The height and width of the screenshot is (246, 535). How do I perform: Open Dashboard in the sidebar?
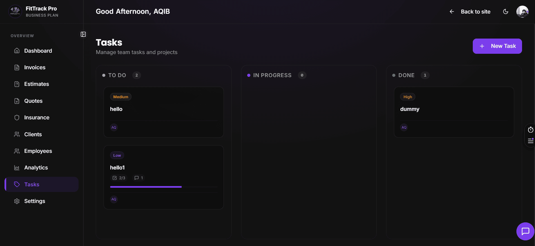point(38,51)
